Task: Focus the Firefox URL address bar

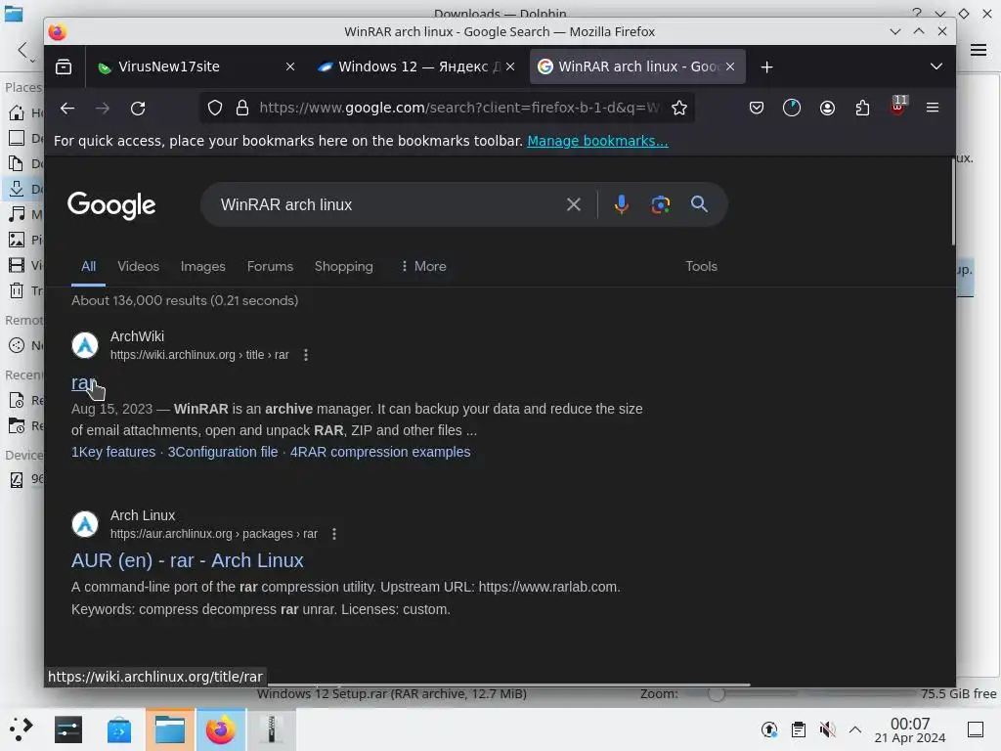Action: pos(459,108)
